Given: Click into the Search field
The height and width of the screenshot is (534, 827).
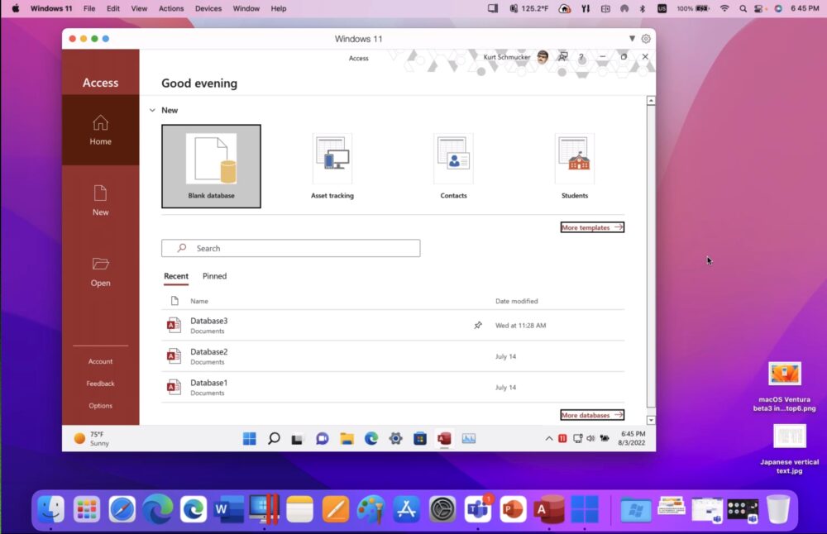Looking at the screenshot, I should (x=290, y=248).
